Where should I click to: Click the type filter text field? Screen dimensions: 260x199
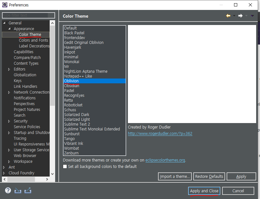(28, 15)
